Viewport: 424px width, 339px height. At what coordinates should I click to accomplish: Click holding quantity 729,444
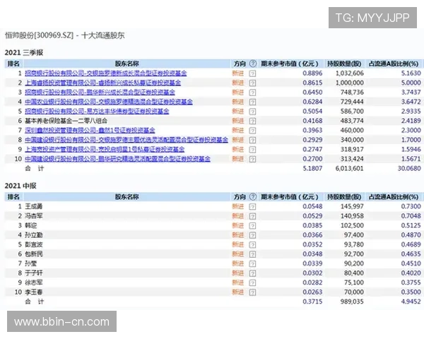click(352, 102)
